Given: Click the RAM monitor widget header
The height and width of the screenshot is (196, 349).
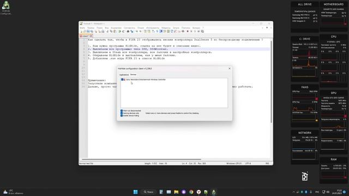Looking at the screenshot, I should tap(333, 160).
